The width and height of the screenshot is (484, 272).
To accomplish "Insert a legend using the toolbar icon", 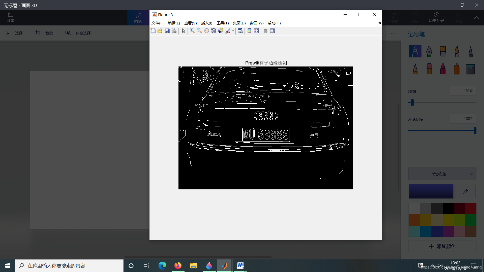I will pyautogui.click(x=256, y=31).
